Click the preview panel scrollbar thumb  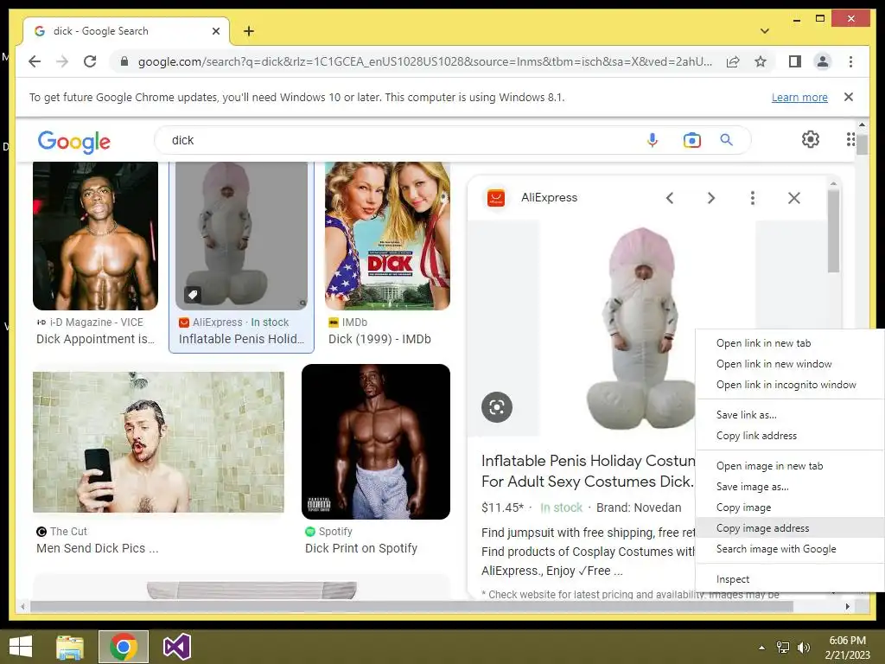click(833, 230)
